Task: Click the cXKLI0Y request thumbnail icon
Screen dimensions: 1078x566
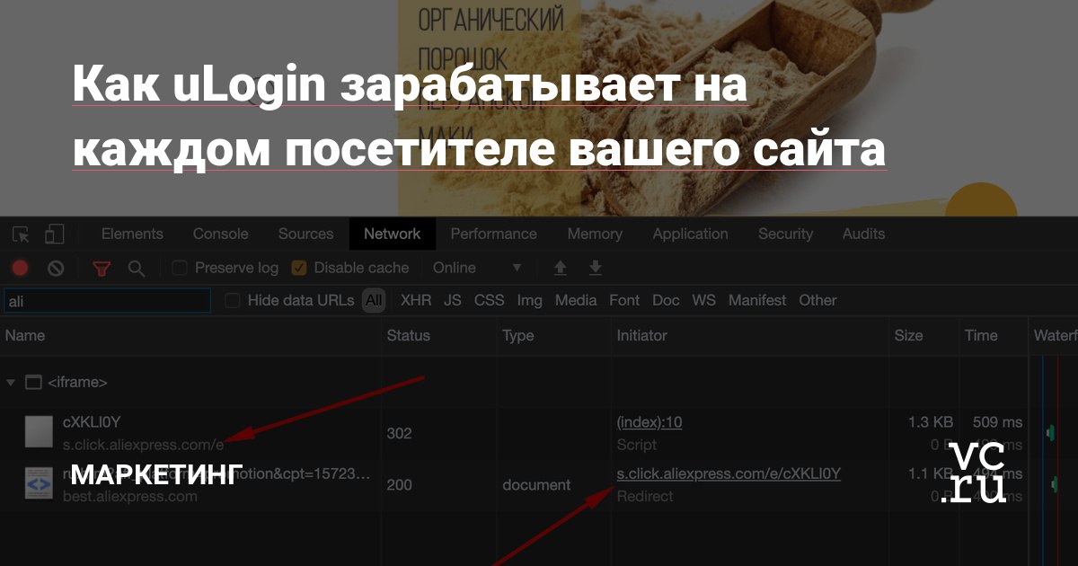Action: (x=39, y=433)
